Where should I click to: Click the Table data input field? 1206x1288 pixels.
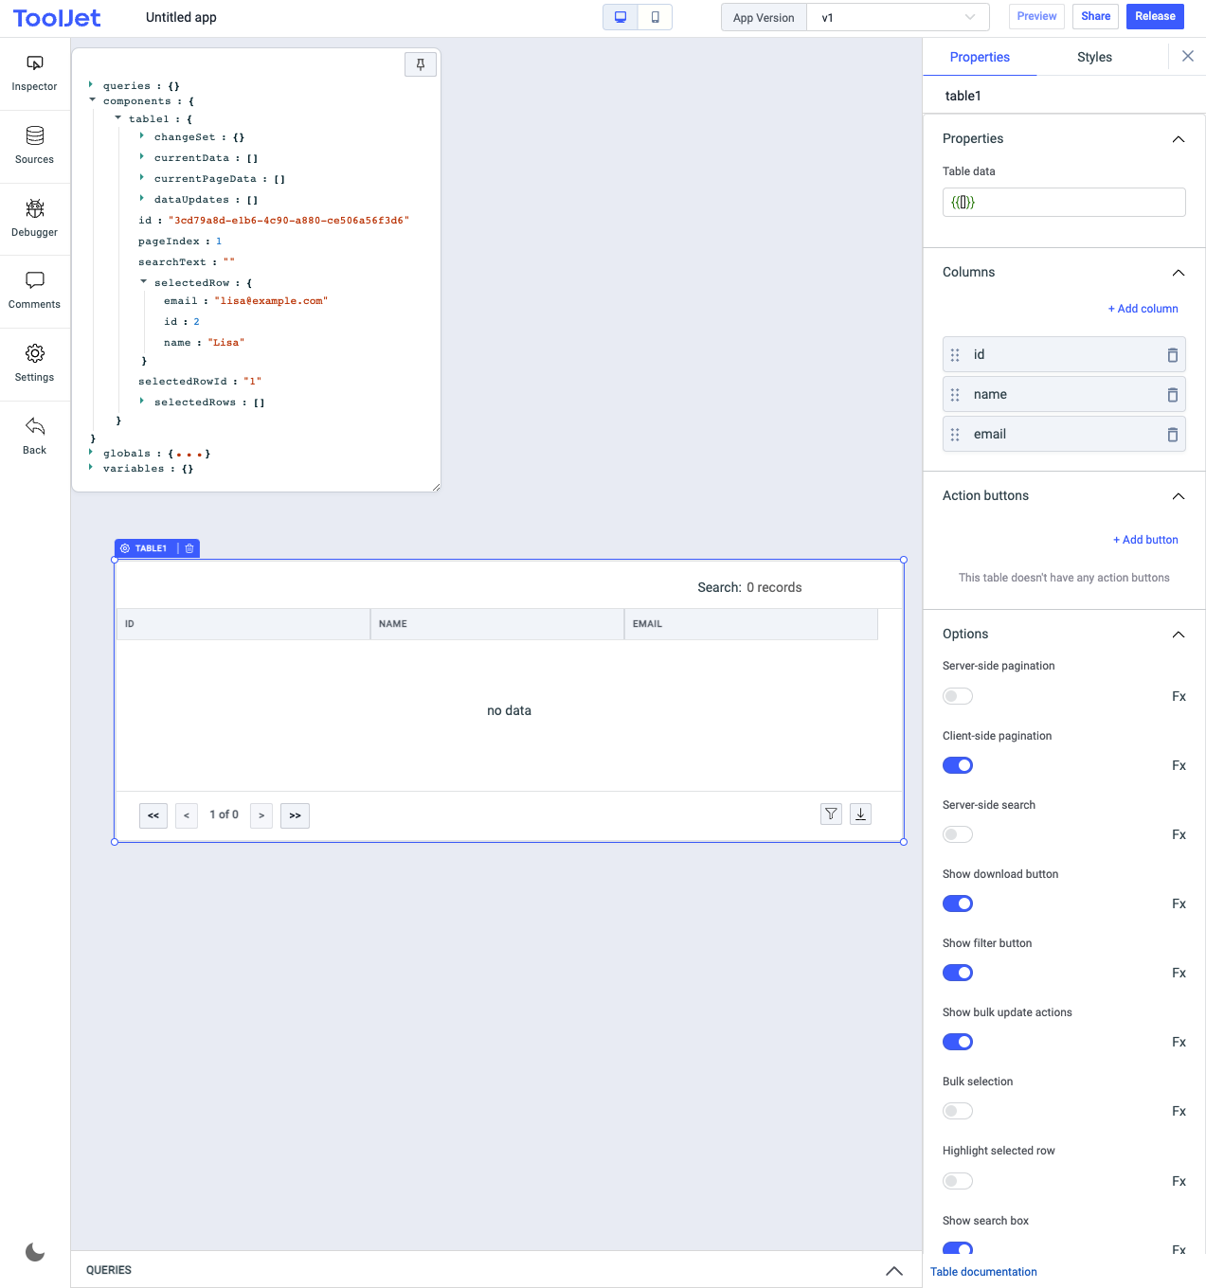(1064, 202)
